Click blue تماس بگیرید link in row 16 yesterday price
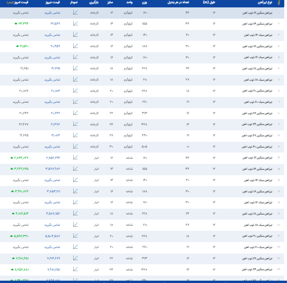The height and width of the screenshot is (283, 287). pyautogui.click(x=52, y=180)
